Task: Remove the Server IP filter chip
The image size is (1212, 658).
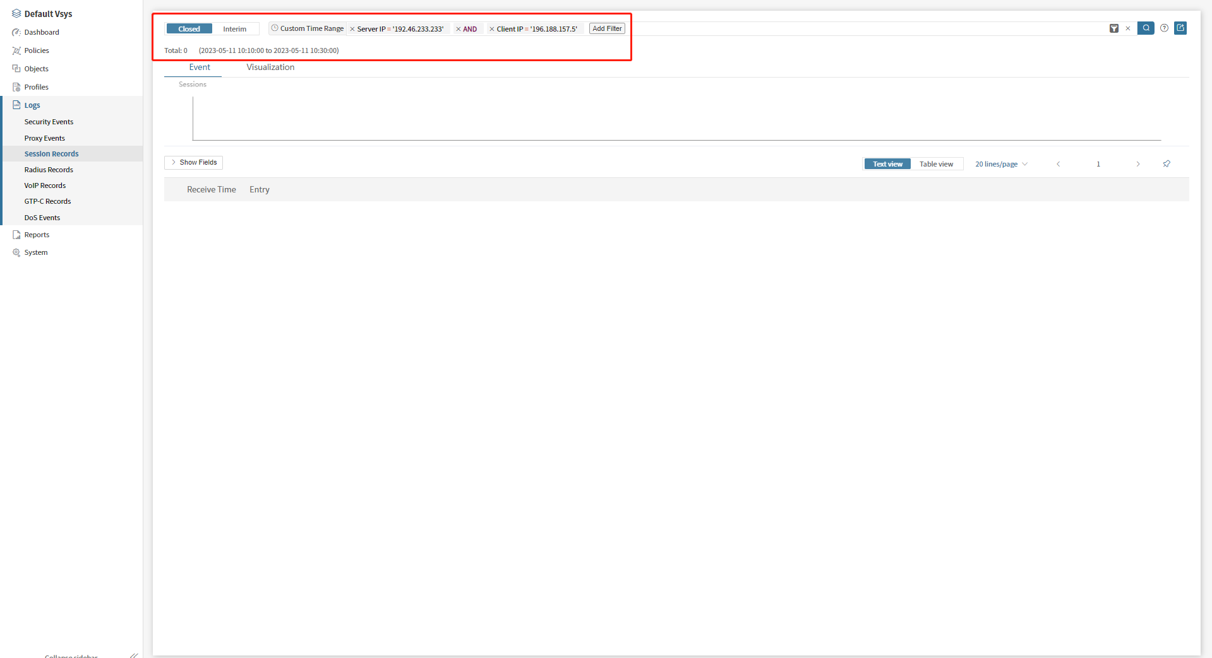Action: (x=352, y=29)
